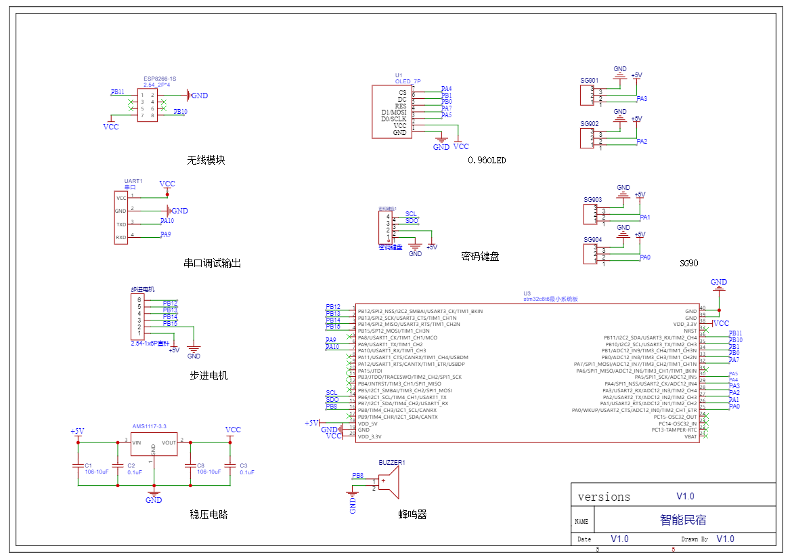The height and width of the screenshot is (559, 792).
Task: Select the SG901 servo connector
Action: (x=587, y=95)
